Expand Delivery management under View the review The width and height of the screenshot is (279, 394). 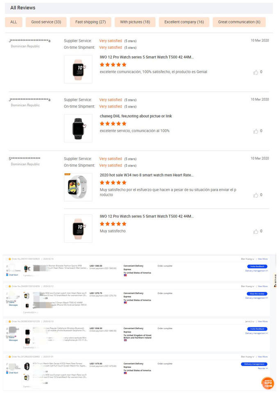[x=256, y=298]
